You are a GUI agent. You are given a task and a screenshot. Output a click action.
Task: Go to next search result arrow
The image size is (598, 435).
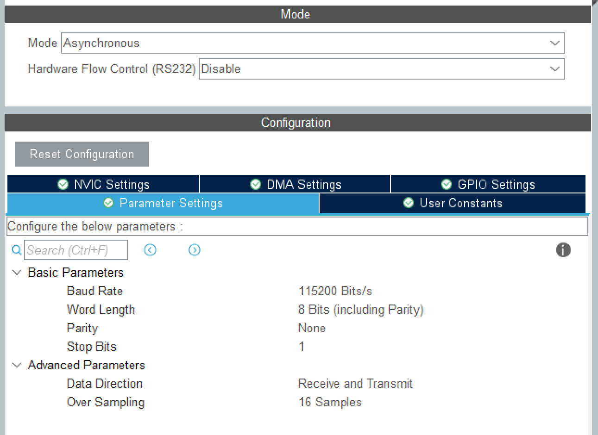pos(195,250)
